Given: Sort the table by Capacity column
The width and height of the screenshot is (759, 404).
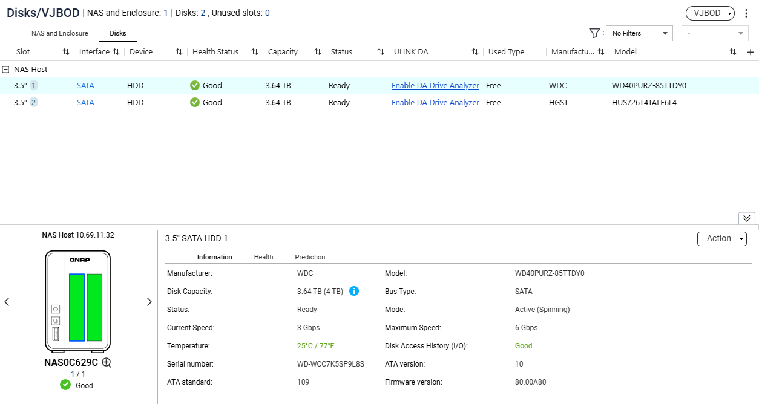Looking at the screenshot, I should 318,52.
